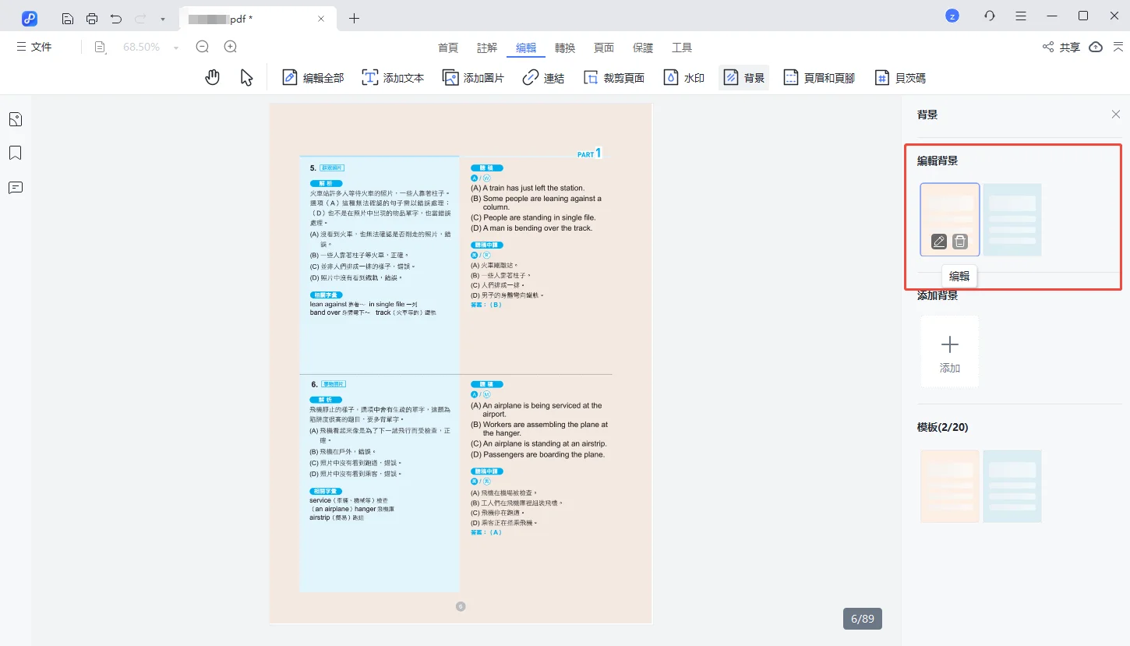Select the hand pan tool
The width and height of the screenshot is (1130, 646).
click(212, 77)
